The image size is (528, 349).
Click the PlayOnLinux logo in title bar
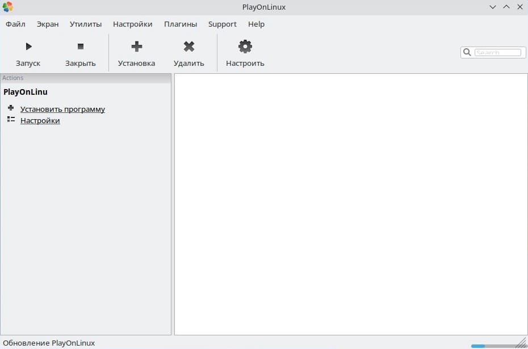point(7,7)
